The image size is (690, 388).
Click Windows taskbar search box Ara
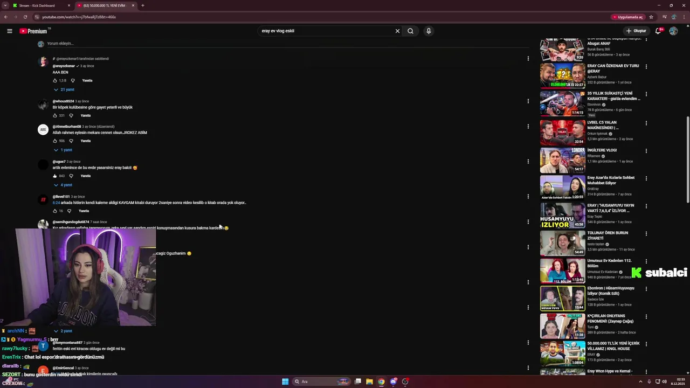click(x=321, y=382)
